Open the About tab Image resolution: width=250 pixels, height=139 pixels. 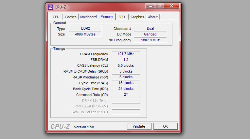pyautogui.click(x=153, y=17)
